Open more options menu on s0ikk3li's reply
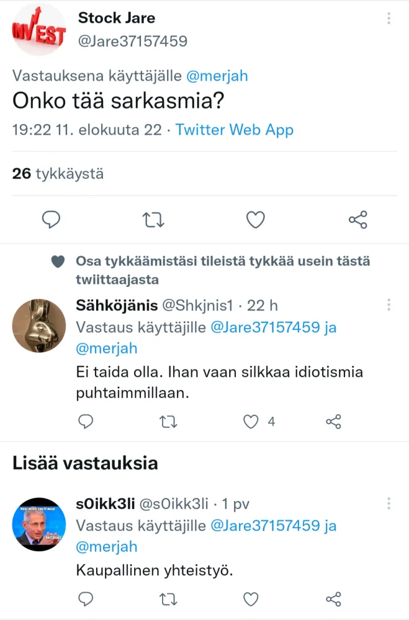Image resolution: width=409 pixels, height=620 pixels. (389, 503)
